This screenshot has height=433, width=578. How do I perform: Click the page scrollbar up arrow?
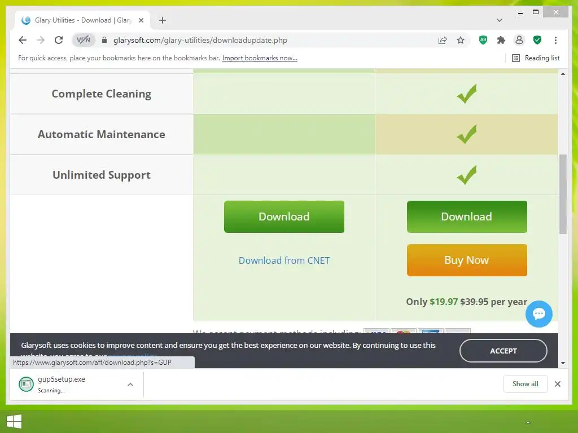coord(563,74)
